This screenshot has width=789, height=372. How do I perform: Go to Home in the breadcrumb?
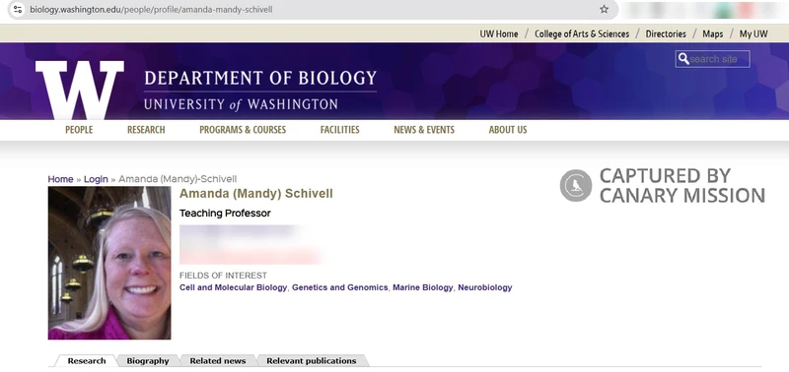point(60,179)
